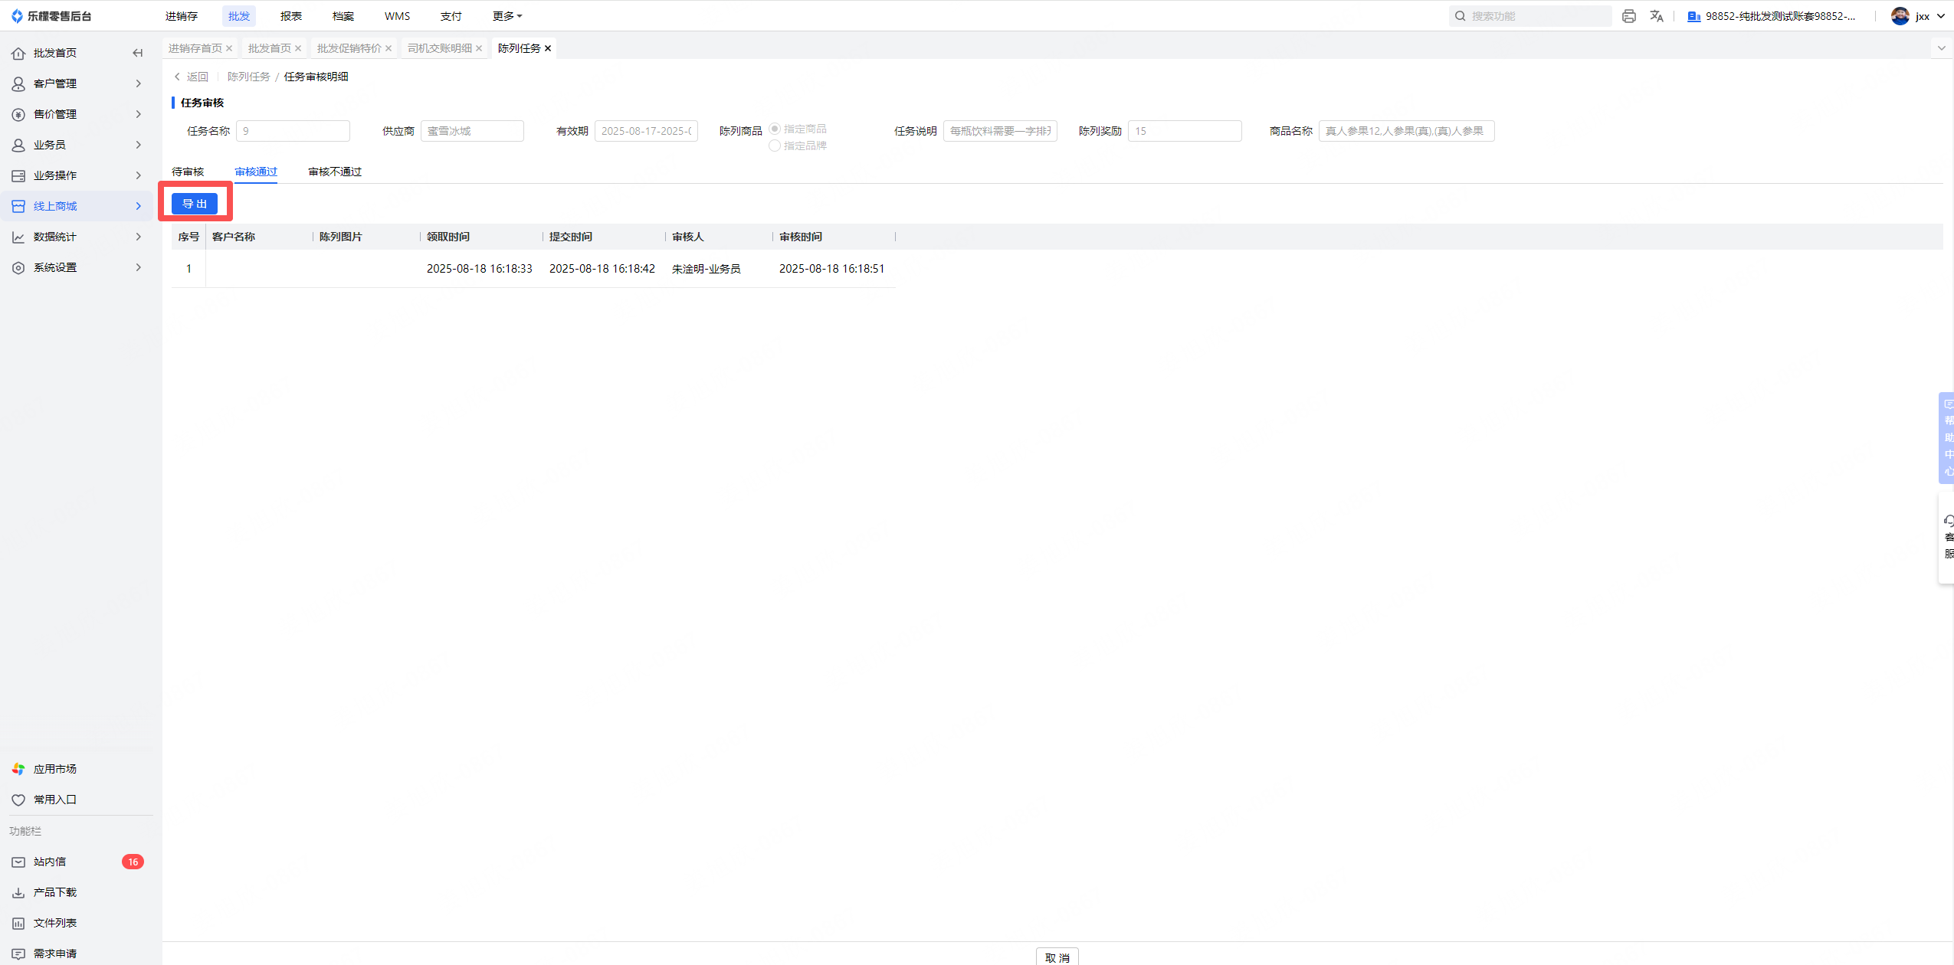Image resolution: width=1954 pixels, height=965 pixels.
Task: Click the 导出 export button
Action: 195,204
